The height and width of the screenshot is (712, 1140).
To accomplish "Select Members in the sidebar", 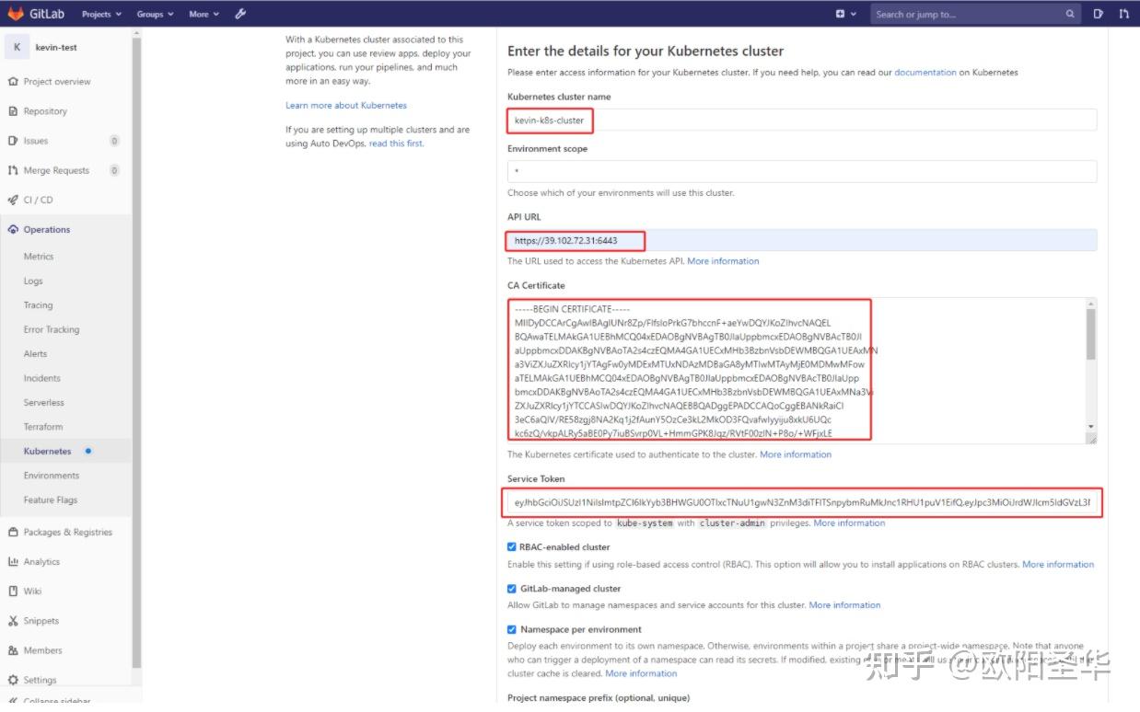I will click(x=44, y=650).
